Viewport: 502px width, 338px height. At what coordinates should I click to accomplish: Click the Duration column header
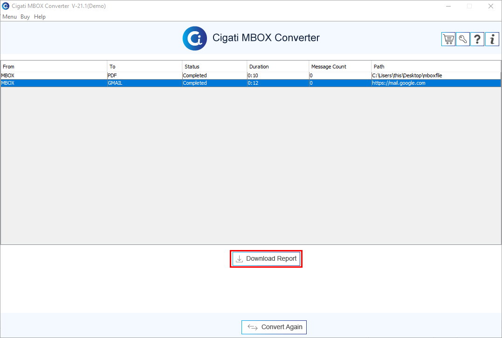point(278,67)
